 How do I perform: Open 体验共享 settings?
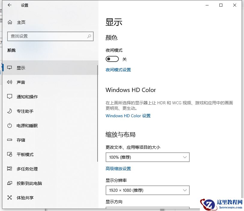pyautogui.click(x=24, y=198)
